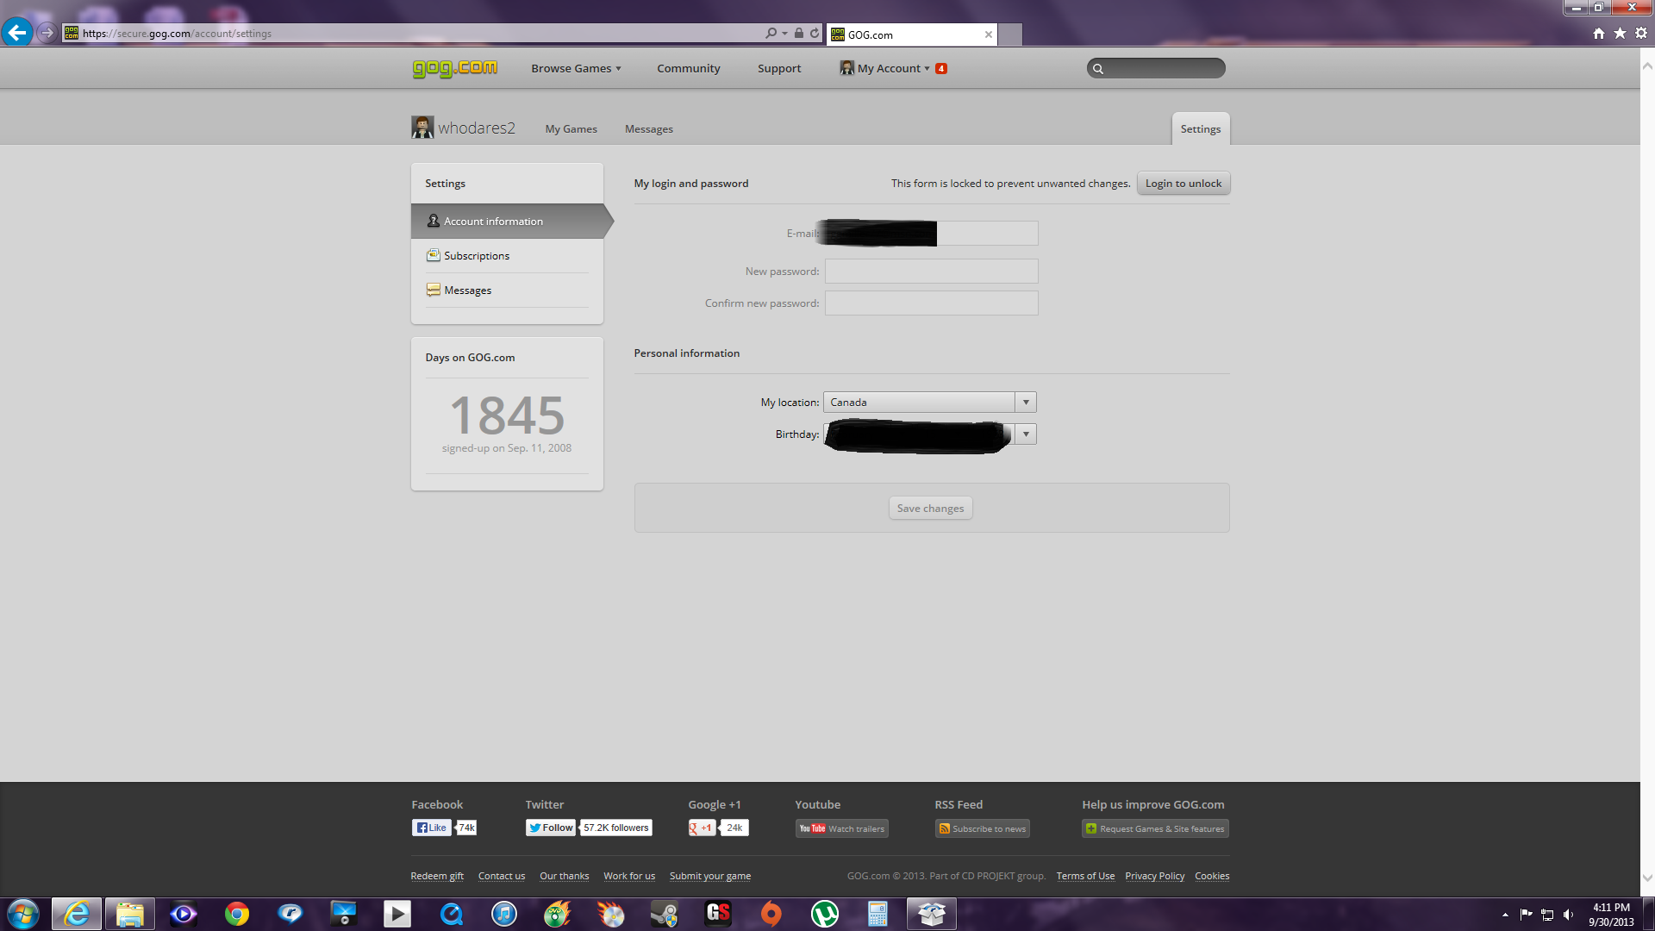Open the Cookies link
The image size is (1655, 931).
coord(1212,876)
